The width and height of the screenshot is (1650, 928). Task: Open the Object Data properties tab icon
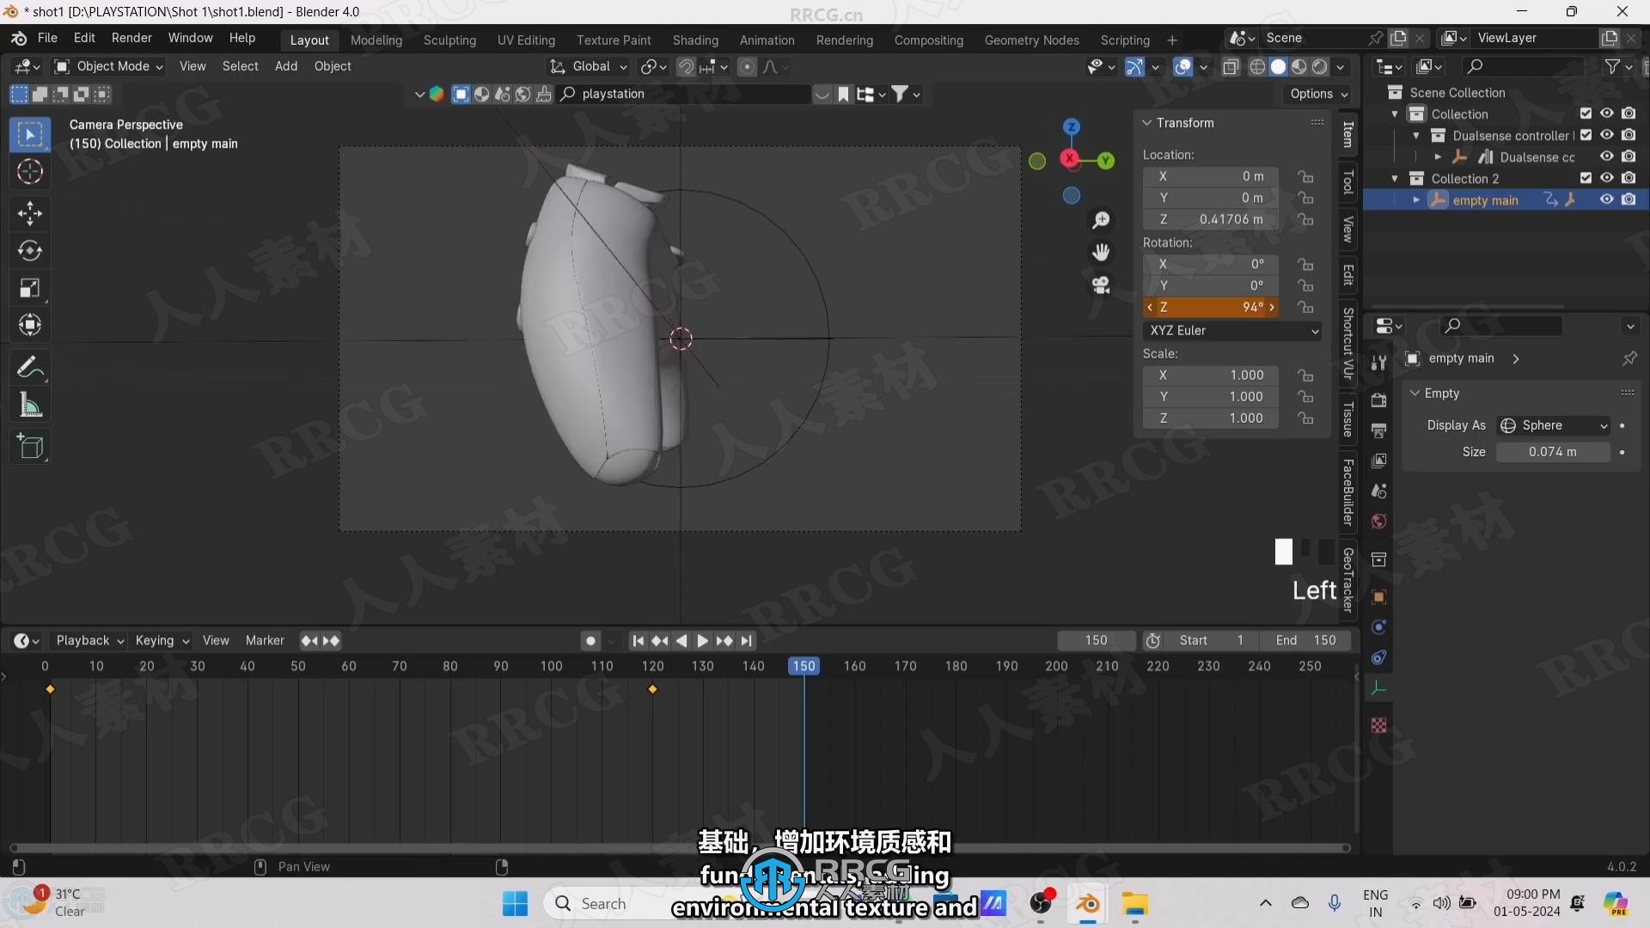point(1378,688)
